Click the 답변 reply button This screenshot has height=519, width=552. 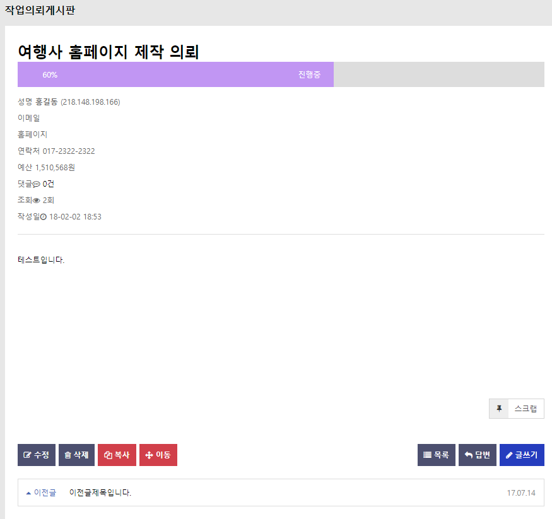478,455
